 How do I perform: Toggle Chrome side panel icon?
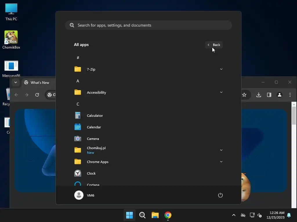point(269,95)
